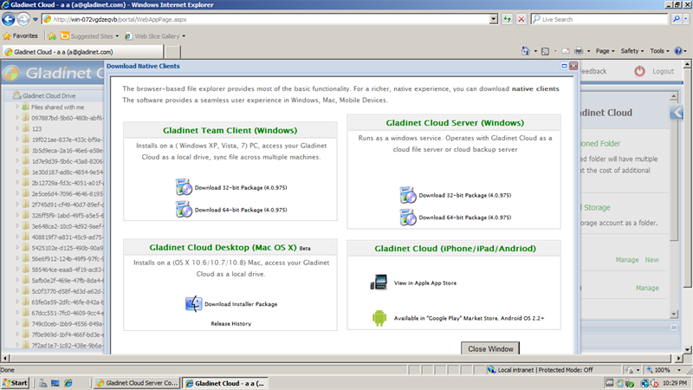
Task: Click the Files shared with me folder icon
Action: click(26, 107)
